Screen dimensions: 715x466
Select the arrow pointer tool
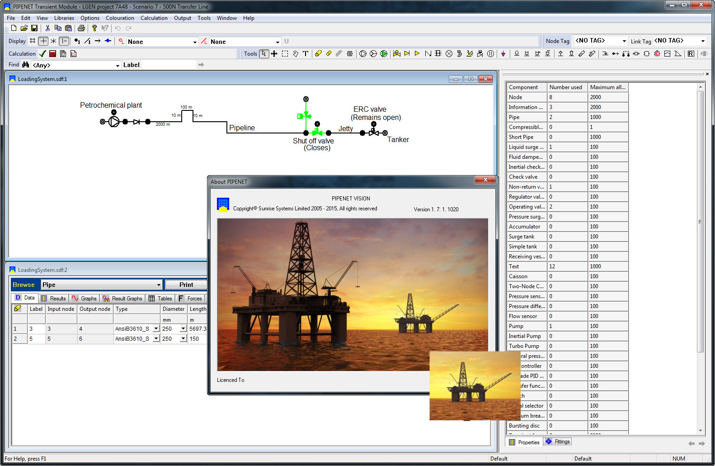click(264, 53)
